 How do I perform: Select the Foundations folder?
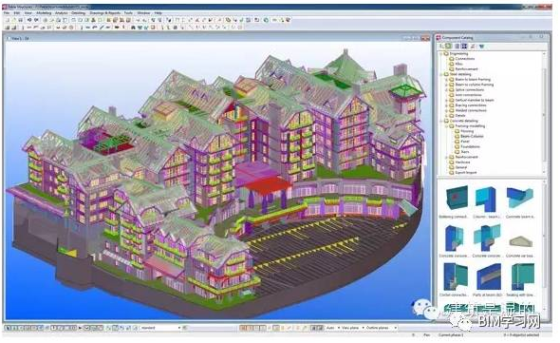(x=470, y=146)
